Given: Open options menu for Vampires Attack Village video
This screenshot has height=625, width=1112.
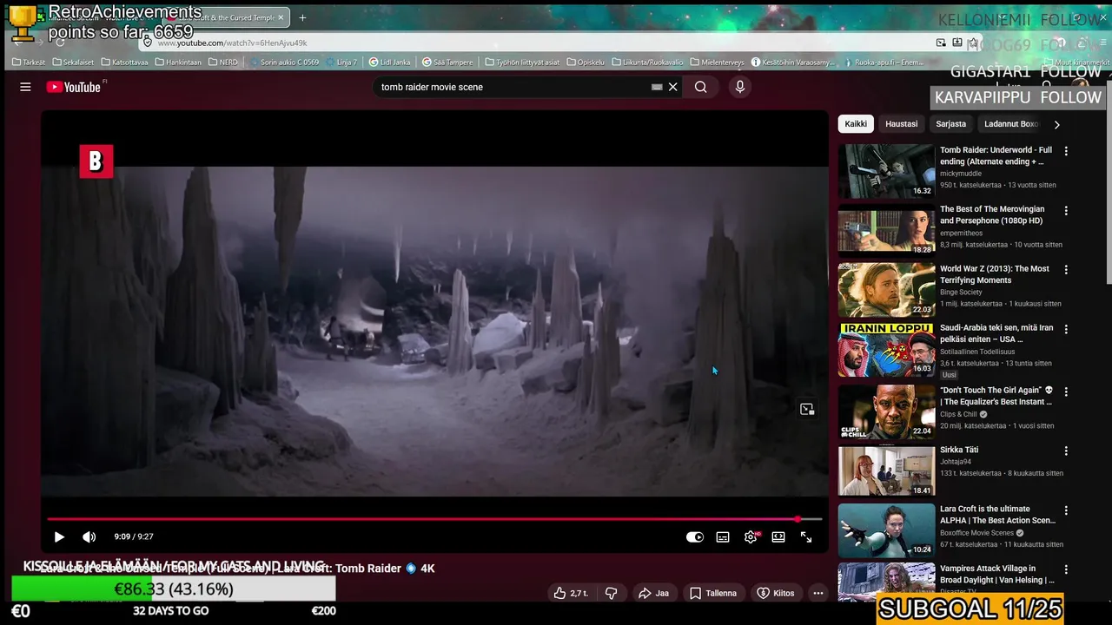Looking at the screenshot, I should pyautogui.click(x=1066, y=569).
